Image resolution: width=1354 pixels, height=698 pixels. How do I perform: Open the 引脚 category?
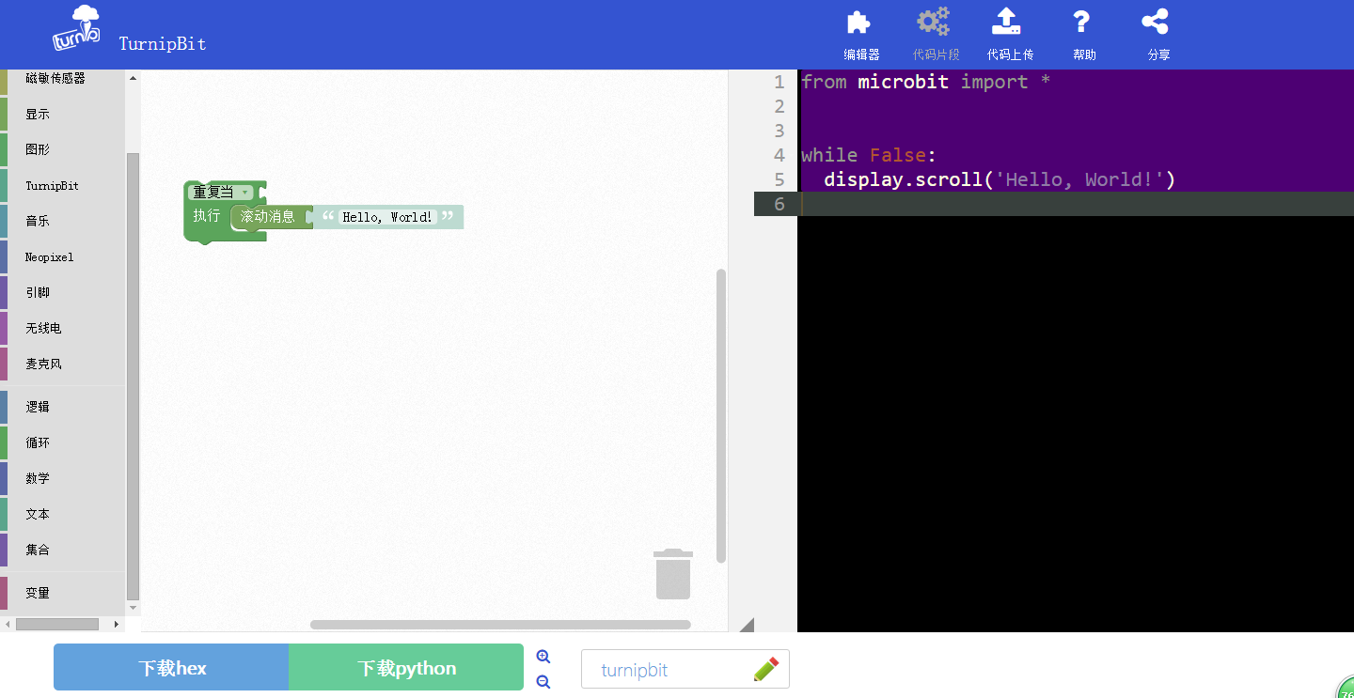click(x=62, y=293)
